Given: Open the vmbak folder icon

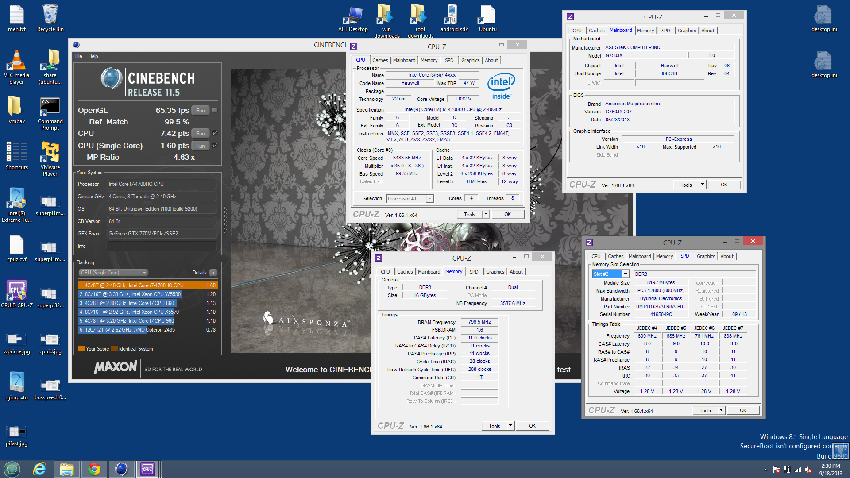Looking at the screenshot, I should click(17, 110).
